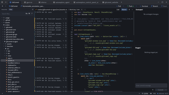The image size is (169, 95).
Task: Open the repository list chevron in title bar
Action: click(6, 2)
